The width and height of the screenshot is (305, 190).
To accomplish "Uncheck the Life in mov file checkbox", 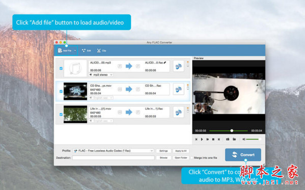I will click(61, 114).
